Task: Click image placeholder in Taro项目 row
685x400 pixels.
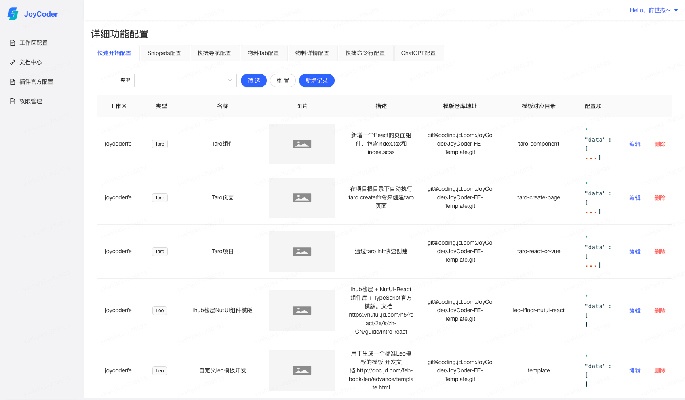Action: coord(302,252)
